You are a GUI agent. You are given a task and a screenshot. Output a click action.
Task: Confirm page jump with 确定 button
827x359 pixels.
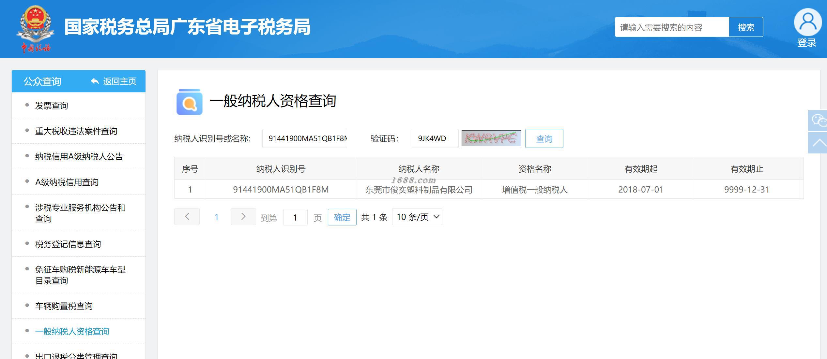point(342,217)
